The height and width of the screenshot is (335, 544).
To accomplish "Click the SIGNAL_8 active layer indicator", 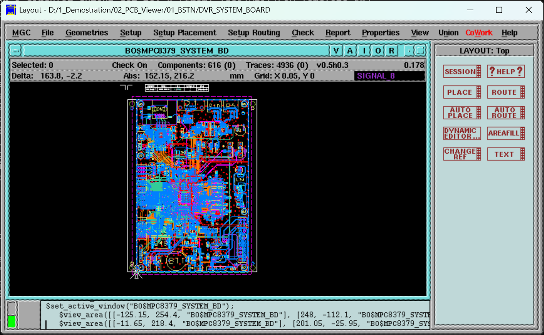I will [389, 76].
